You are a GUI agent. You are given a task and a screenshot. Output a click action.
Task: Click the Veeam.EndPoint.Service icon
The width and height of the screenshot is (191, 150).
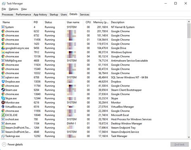tap(3, 132)
